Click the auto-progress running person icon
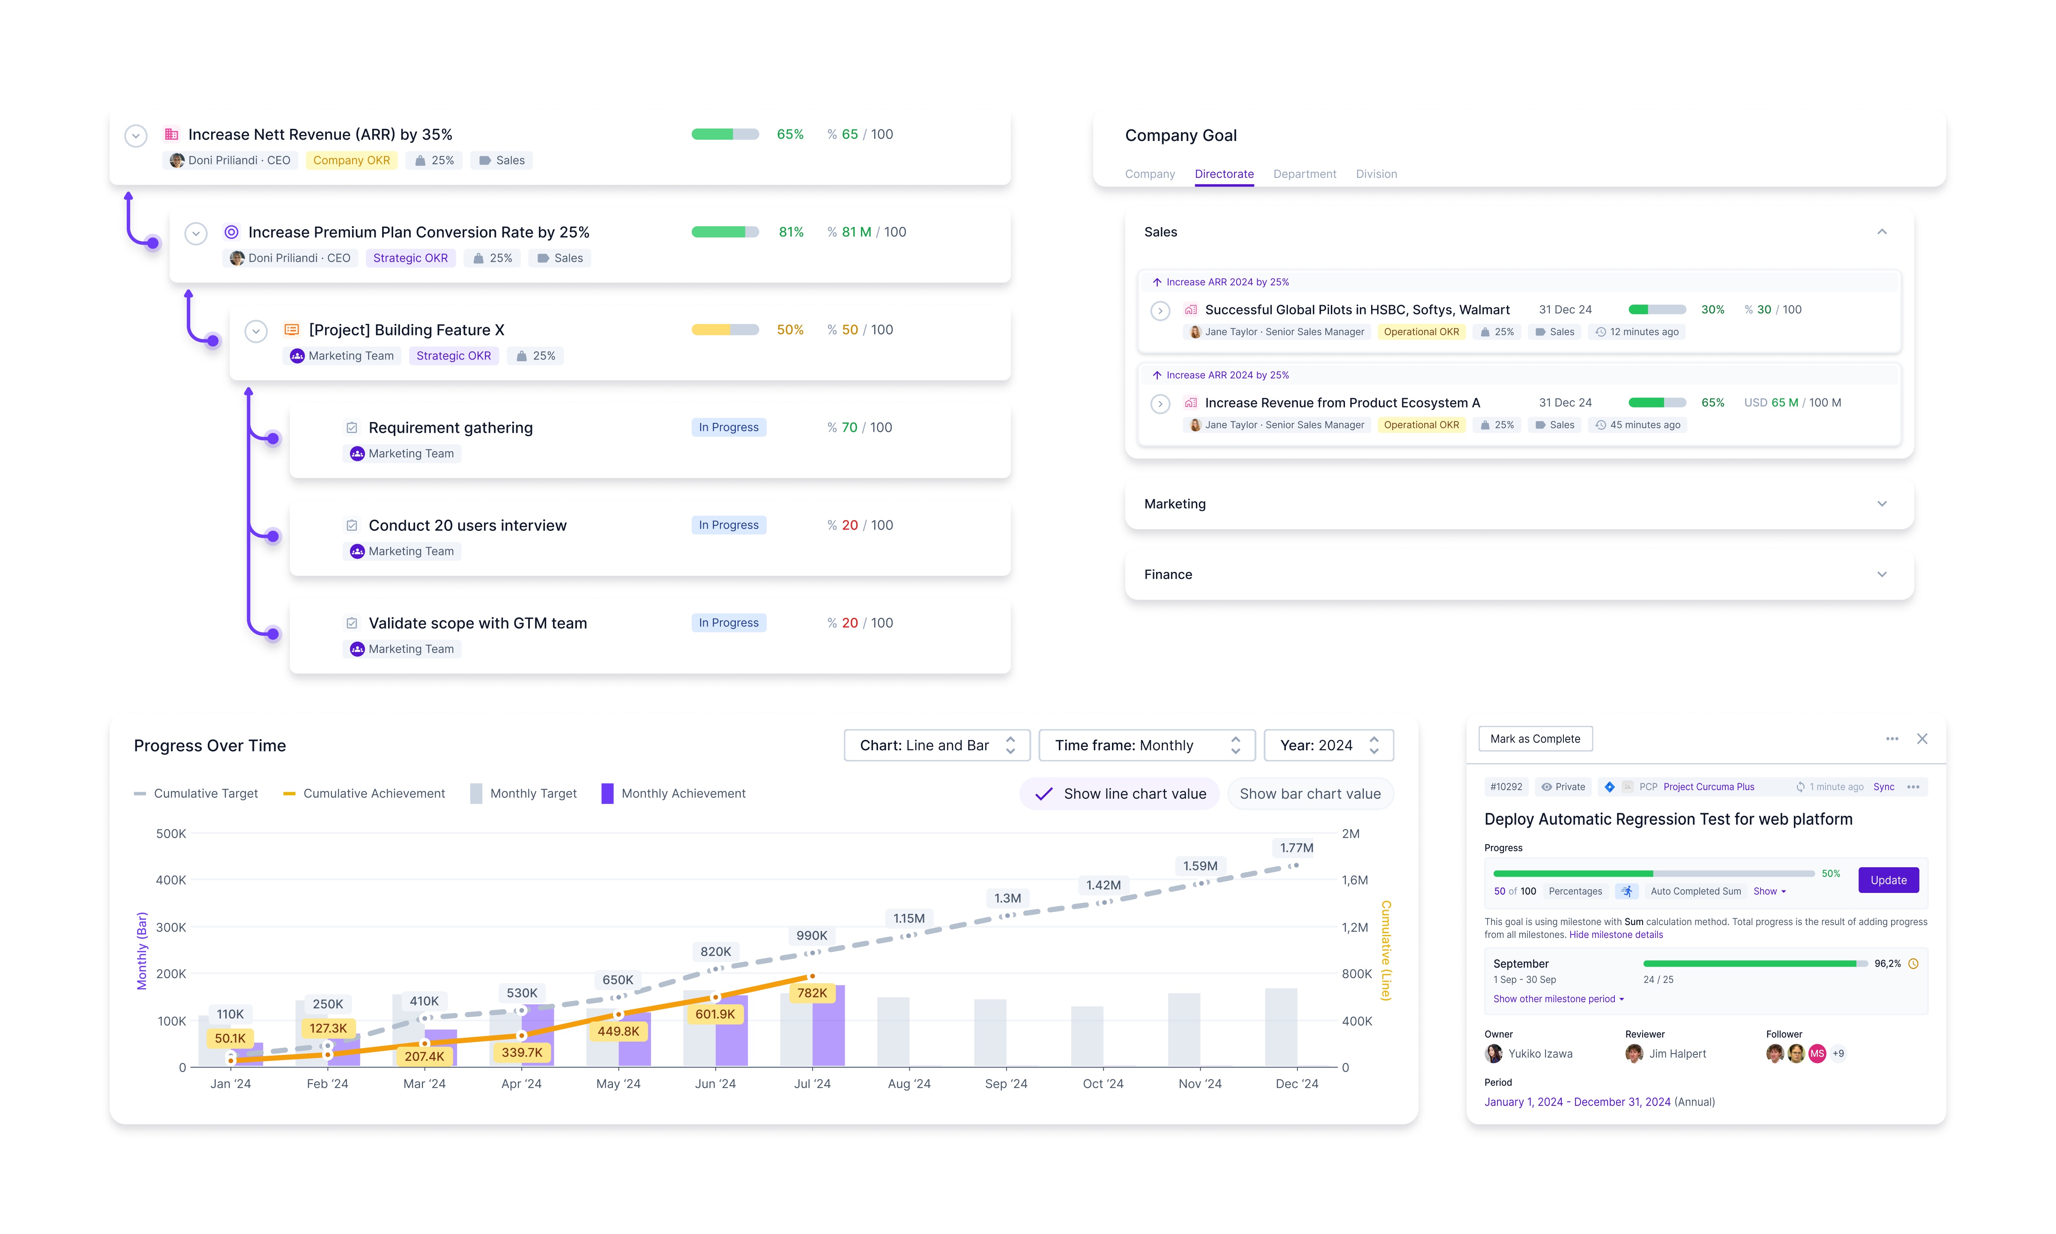Screen dimensions: 2056x1234 [1626, 890]
